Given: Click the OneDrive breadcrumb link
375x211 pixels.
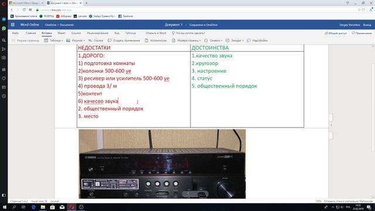Looking at the screenshot, I should point(50,25).
